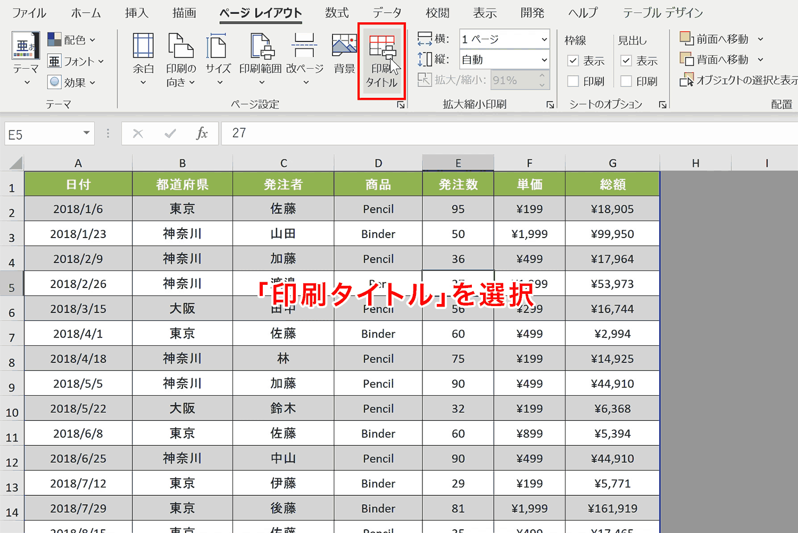
Task: Click the cancel X icon in formula bar
Action: click(138, 133)
